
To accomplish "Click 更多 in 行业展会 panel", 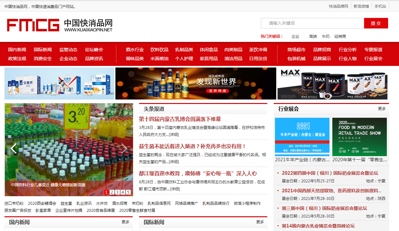I will 382,109.
